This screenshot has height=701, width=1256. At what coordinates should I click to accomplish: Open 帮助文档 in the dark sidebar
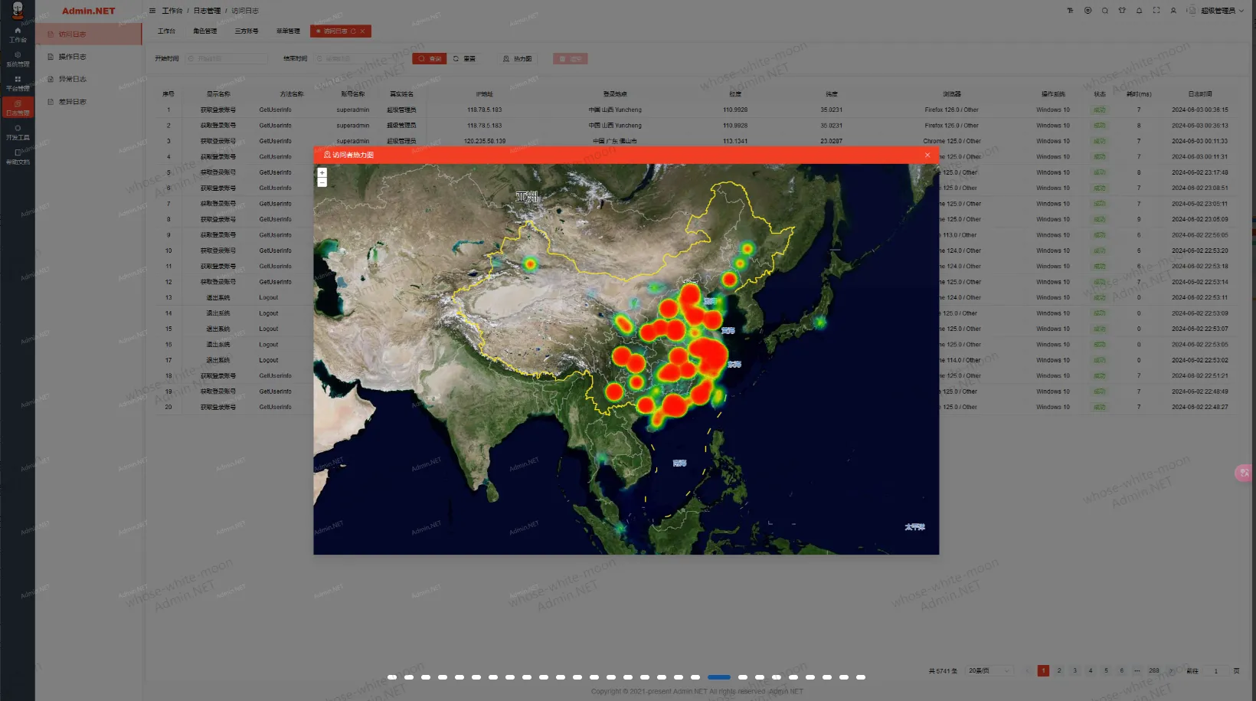pyautogui.click(x=18, y=157)
